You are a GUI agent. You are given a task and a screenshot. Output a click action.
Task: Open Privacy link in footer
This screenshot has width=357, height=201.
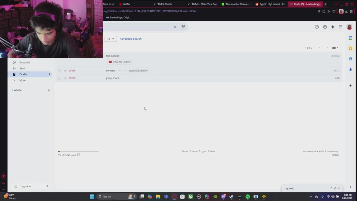(193, 151)
